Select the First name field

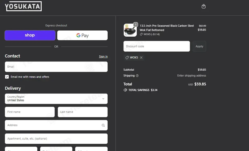click(x=30, y=112)
